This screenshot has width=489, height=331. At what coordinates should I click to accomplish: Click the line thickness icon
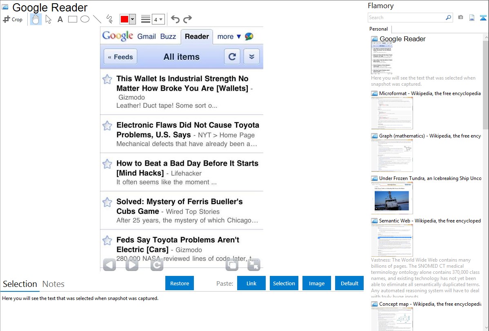(146, 19)
